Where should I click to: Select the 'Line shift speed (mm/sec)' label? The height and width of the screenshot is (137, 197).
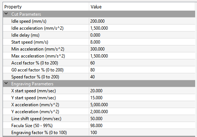[x=36, y=119]
